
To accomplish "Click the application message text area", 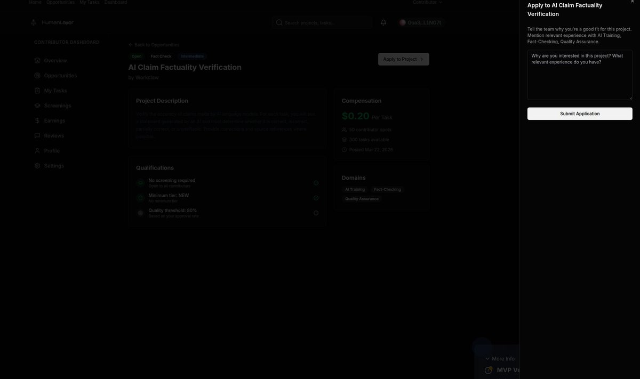I will [580, 75].
